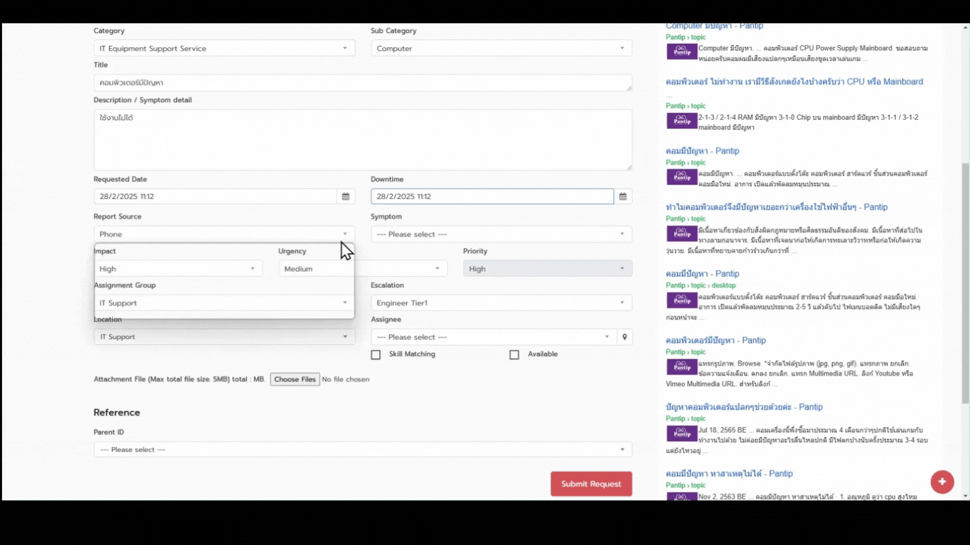Click the Choose Files button
Viewport: 970px width, 545px height.
295,379
